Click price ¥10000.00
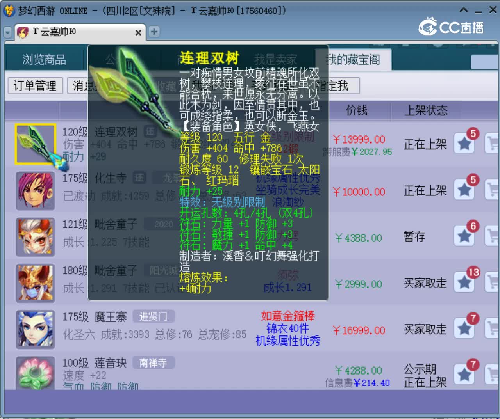Image resolution: width=500 pixels, height=419 pixels. (x=359, y=192)
